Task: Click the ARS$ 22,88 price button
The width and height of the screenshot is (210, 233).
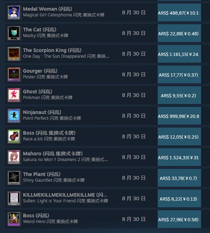Action: point(179,33)
